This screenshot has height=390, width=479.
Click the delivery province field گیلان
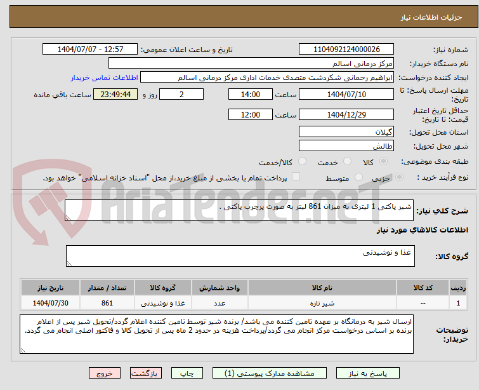coord(346,132)
